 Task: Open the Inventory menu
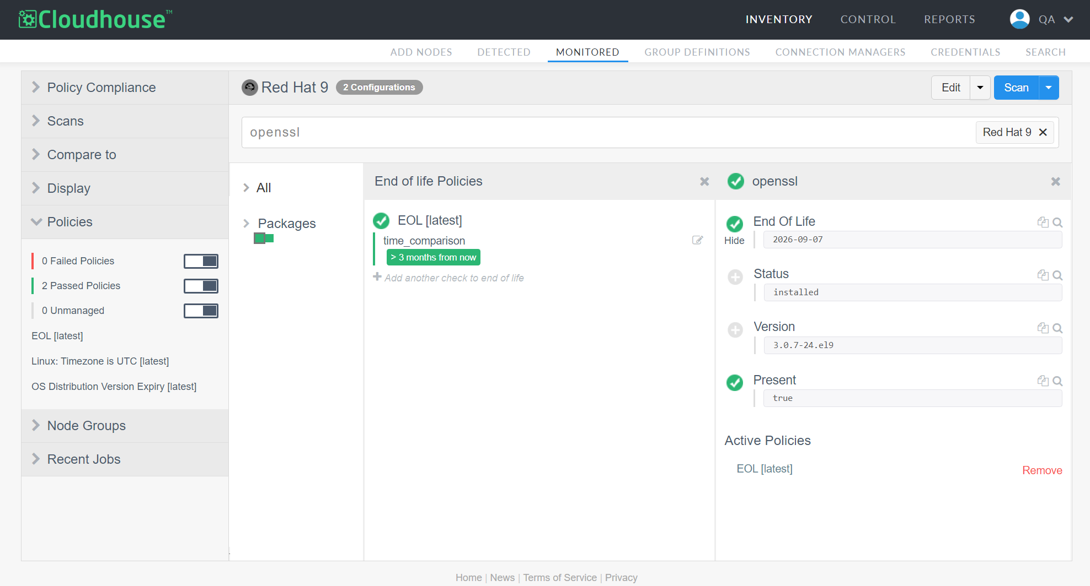tap(779, 19)
